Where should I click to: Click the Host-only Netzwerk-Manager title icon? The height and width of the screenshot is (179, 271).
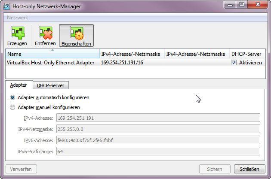6,6
